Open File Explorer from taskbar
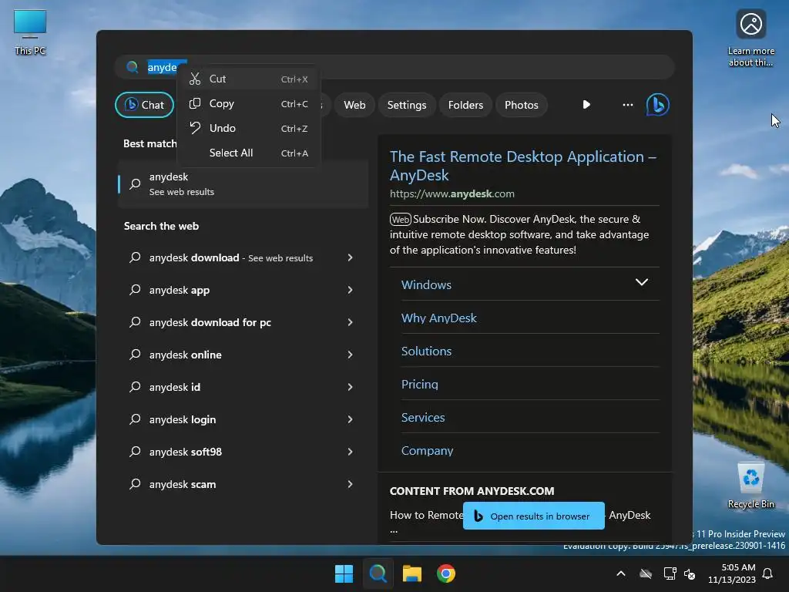789x592 pixels. coord(412,573)
